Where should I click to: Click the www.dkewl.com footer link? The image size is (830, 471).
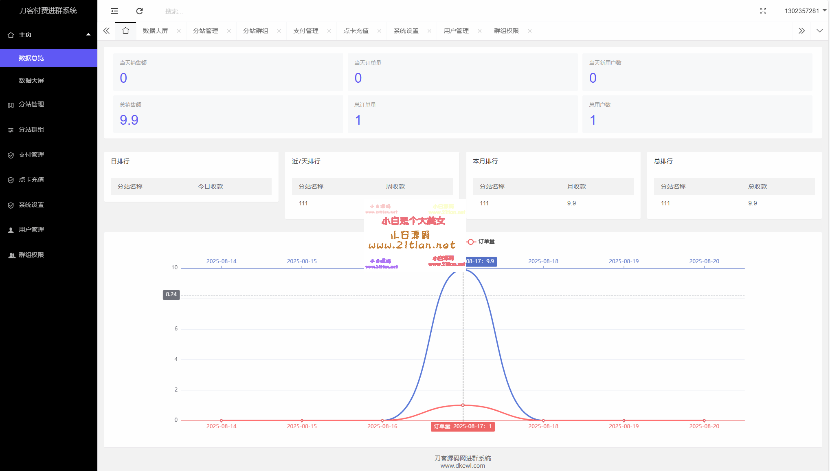462,466
